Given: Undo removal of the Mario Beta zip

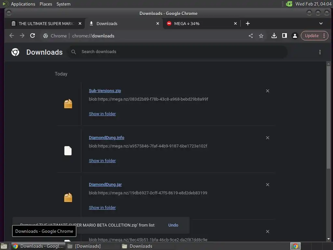Looking at the screenshot, I should pos(173,225).
